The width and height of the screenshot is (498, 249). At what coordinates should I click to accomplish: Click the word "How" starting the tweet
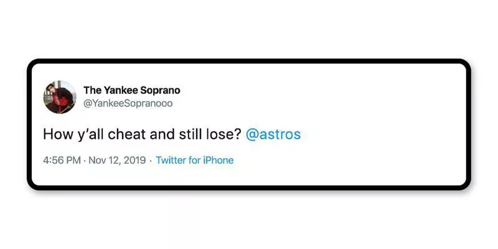(58, 134)
